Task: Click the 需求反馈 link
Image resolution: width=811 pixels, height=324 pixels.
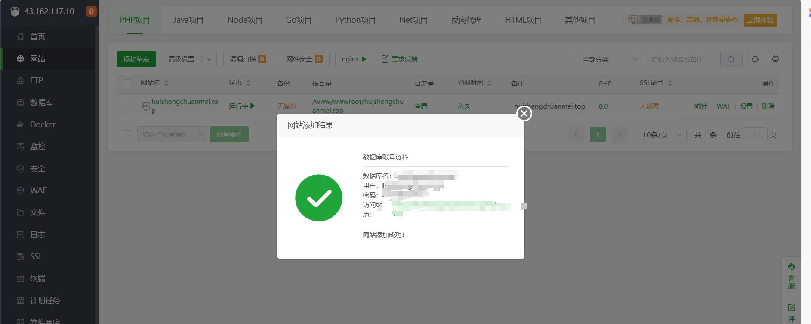Action: click(x=400, y=59)
